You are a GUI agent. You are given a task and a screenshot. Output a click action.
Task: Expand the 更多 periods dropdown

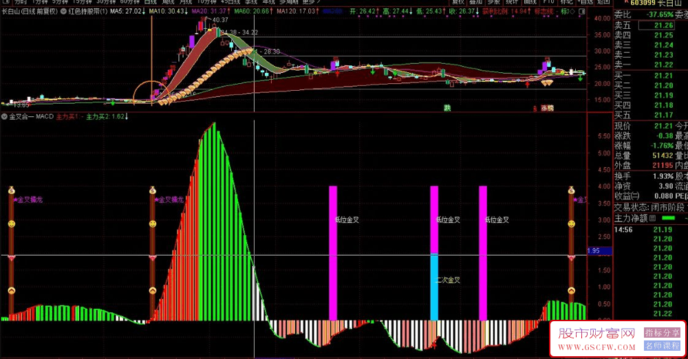pos(311,2)
